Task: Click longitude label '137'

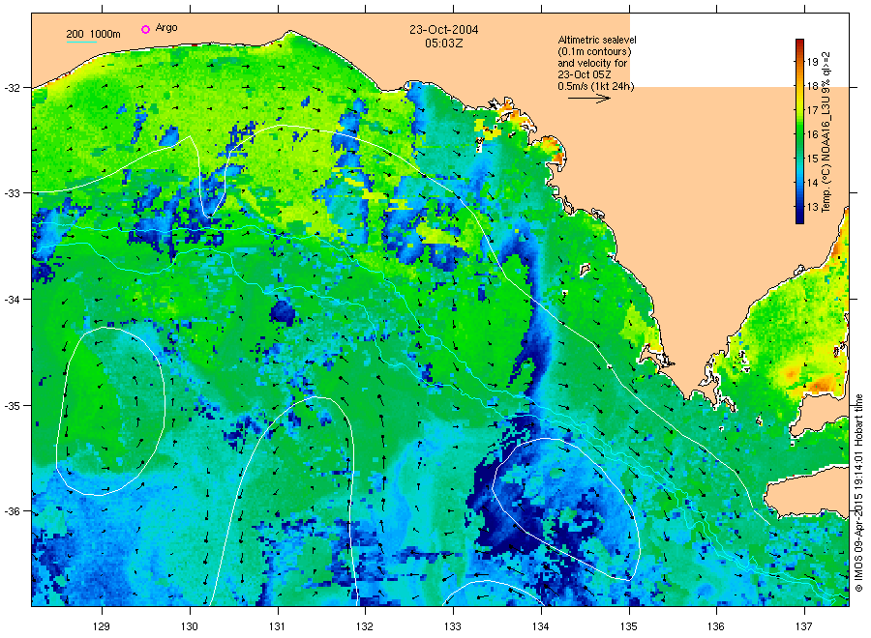Action: tap(804, 626)
